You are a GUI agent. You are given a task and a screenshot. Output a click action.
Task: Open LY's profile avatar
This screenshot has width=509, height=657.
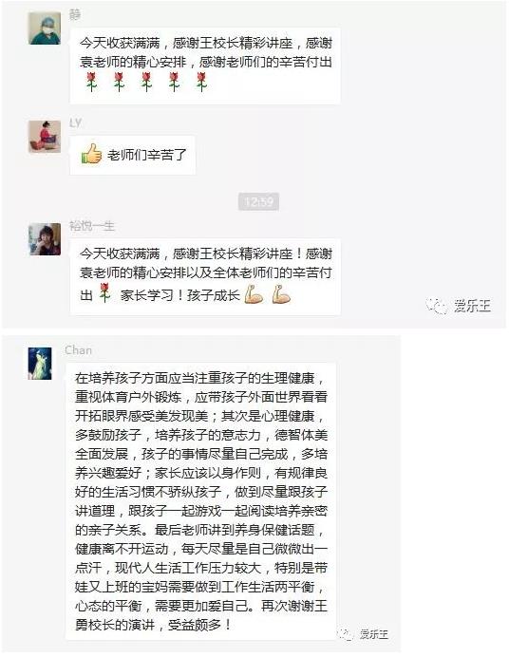click(45, 137)
